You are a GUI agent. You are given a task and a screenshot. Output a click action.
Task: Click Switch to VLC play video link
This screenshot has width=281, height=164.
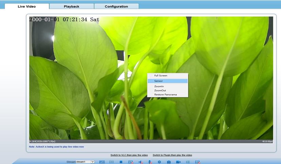tap(129, 155)
